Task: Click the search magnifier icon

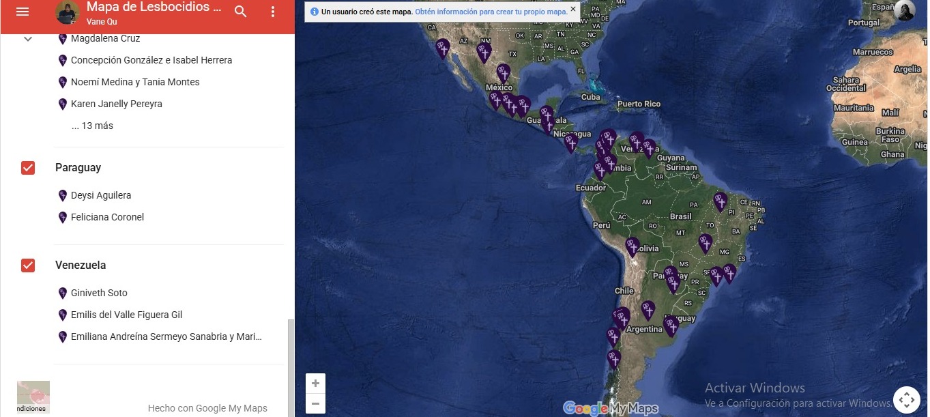Action: (x=241, y=12)
